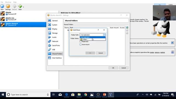
Task: Show hidden system tray icons
Action: [143, 95]
